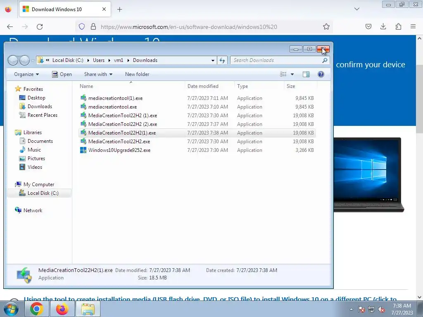Click the change view icon in Explorer
423x317 pixels.
click(283, 74)
